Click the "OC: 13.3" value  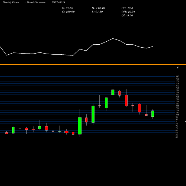pos(127,8)
